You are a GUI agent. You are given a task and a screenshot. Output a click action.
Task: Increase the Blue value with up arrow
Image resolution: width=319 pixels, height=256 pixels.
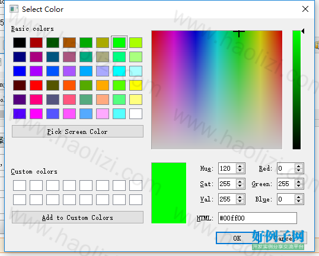(x=299, y=197)
